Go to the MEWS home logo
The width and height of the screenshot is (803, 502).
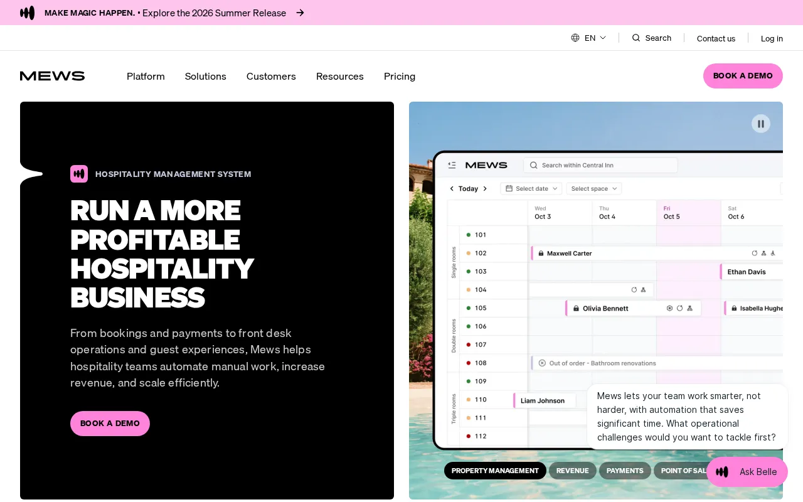(x=52, y=76)
